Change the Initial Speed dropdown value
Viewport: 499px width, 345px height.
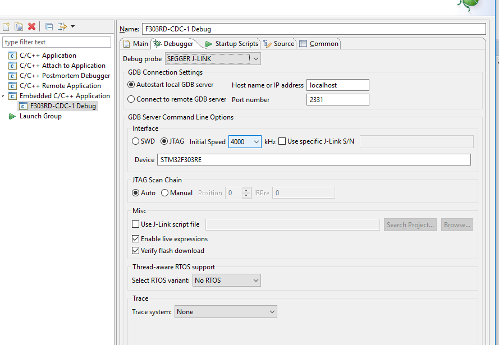click(257, 141)
